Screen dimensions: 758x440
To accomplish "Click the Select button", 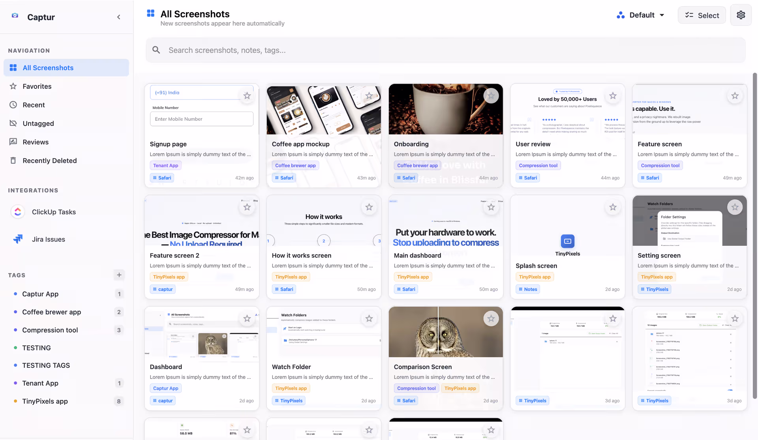I will point(702,15).
